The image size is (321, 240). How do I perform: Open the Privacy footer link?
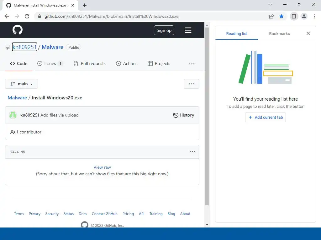point(34,214)
